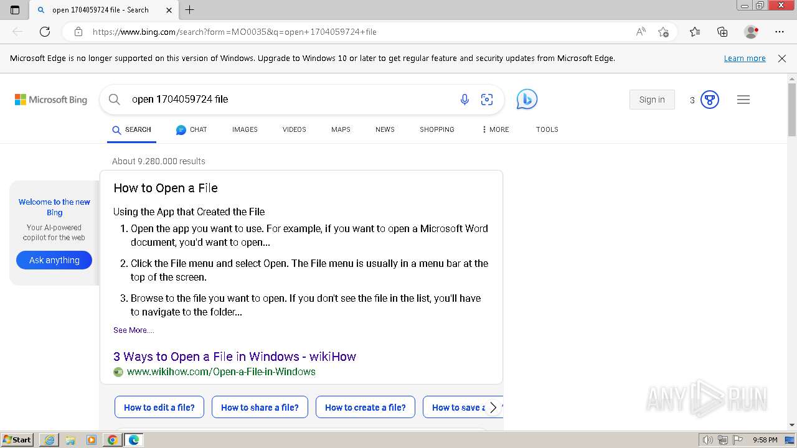The image size is (797, 448).
Task: Go to the Microsoft Bing home logo
Action: point(51,100)
